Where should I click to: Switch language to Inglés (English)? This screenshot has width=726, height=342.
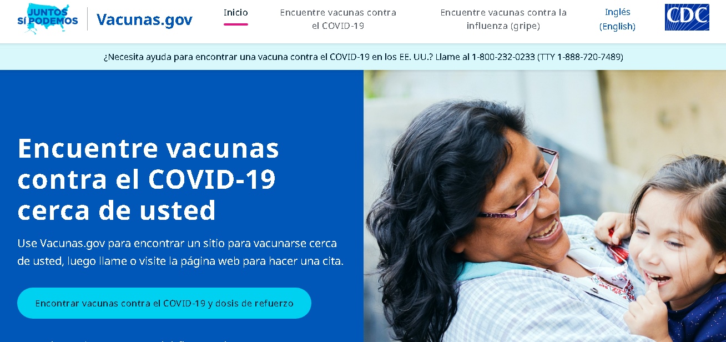617,19
